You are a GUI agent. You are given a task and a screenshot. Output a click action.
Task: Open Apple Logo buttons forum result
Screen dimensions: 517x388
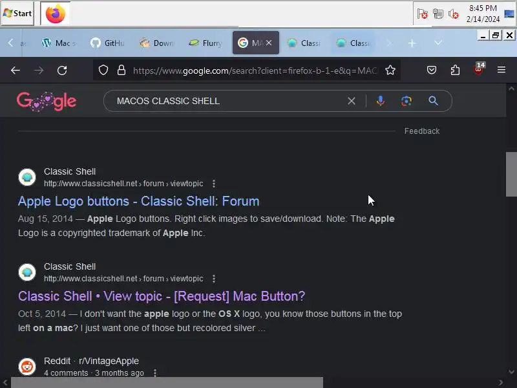[x=138, y=201]
